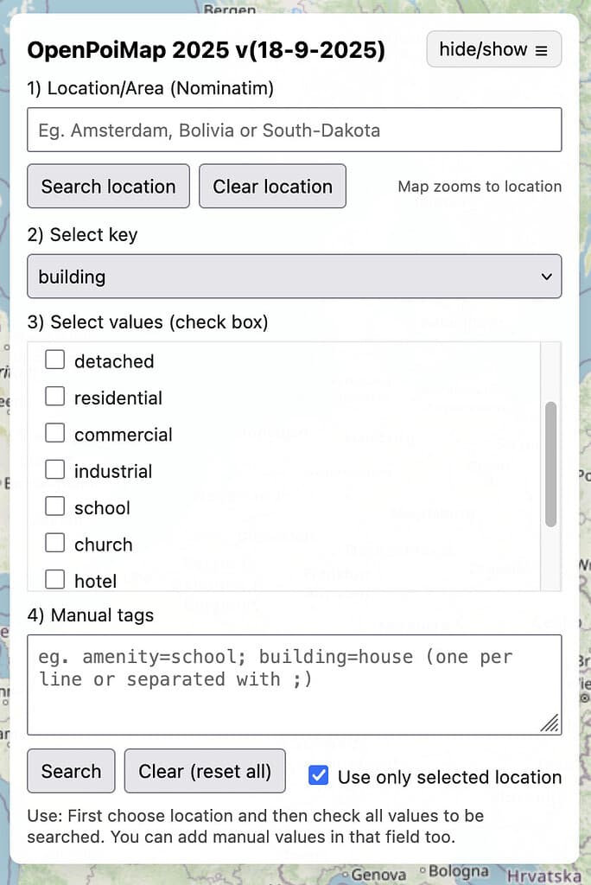Open the building key dropdown

[x=294, y=277]
